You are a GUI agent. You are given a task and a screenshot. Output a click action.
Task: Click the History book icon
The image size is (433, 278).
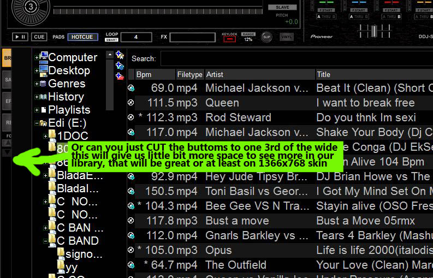tap(43, 97)
